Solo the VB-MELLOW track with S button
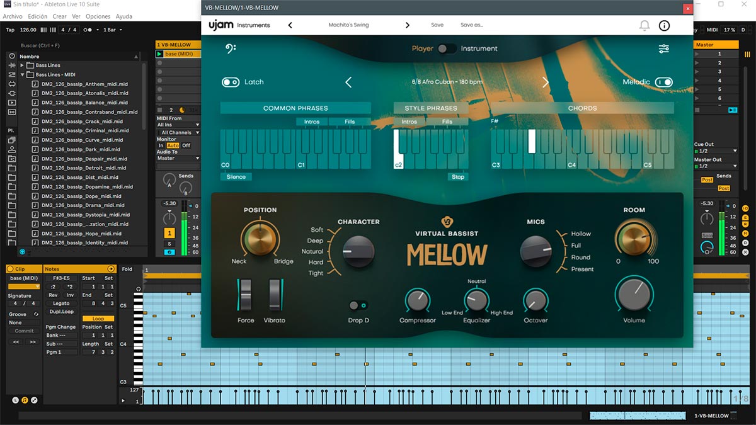This screenshot has height=425, width=756. 169,244
